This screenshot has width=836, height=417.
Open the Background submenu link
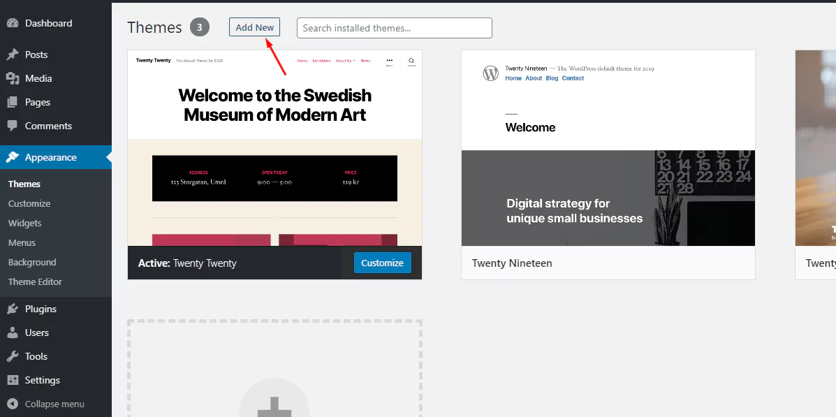32,263
